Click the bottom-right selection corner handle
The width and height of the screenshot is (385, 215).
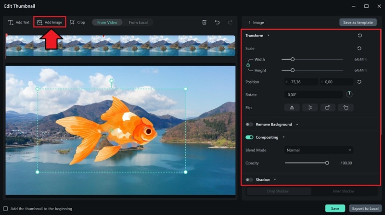pyautogui.click(x=186, y=172)
